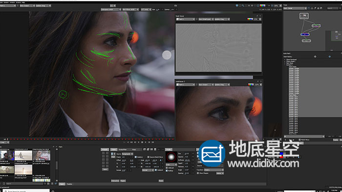Play the clip forward in transport controls

tap(146, 142)
